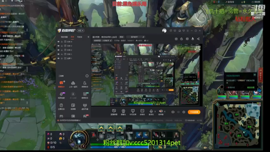Click the orange start streaming button
This screenshot has width=270, height=152.
click(194, 112)
